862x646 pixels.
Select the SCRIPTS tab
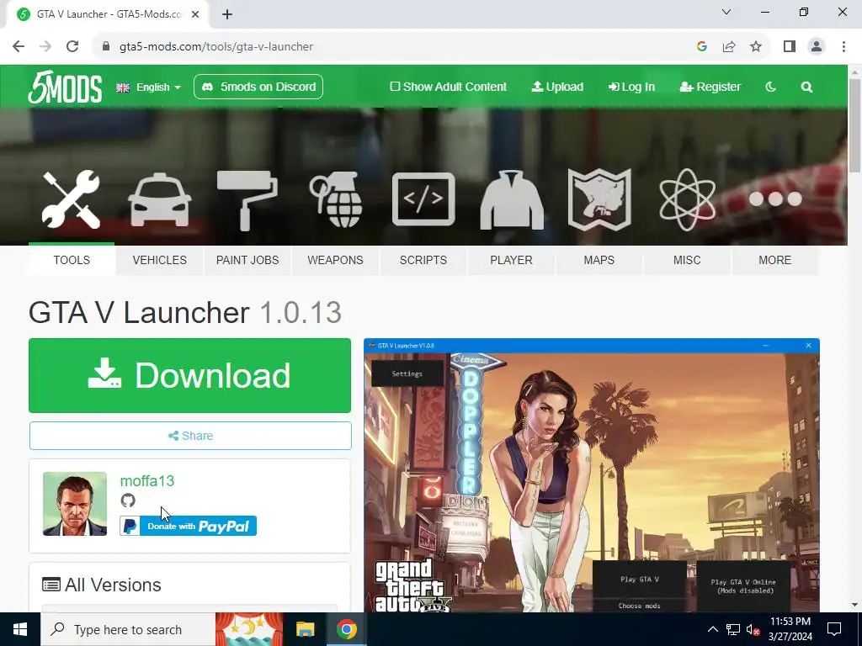pyautogui.click(x=423, y=260)
